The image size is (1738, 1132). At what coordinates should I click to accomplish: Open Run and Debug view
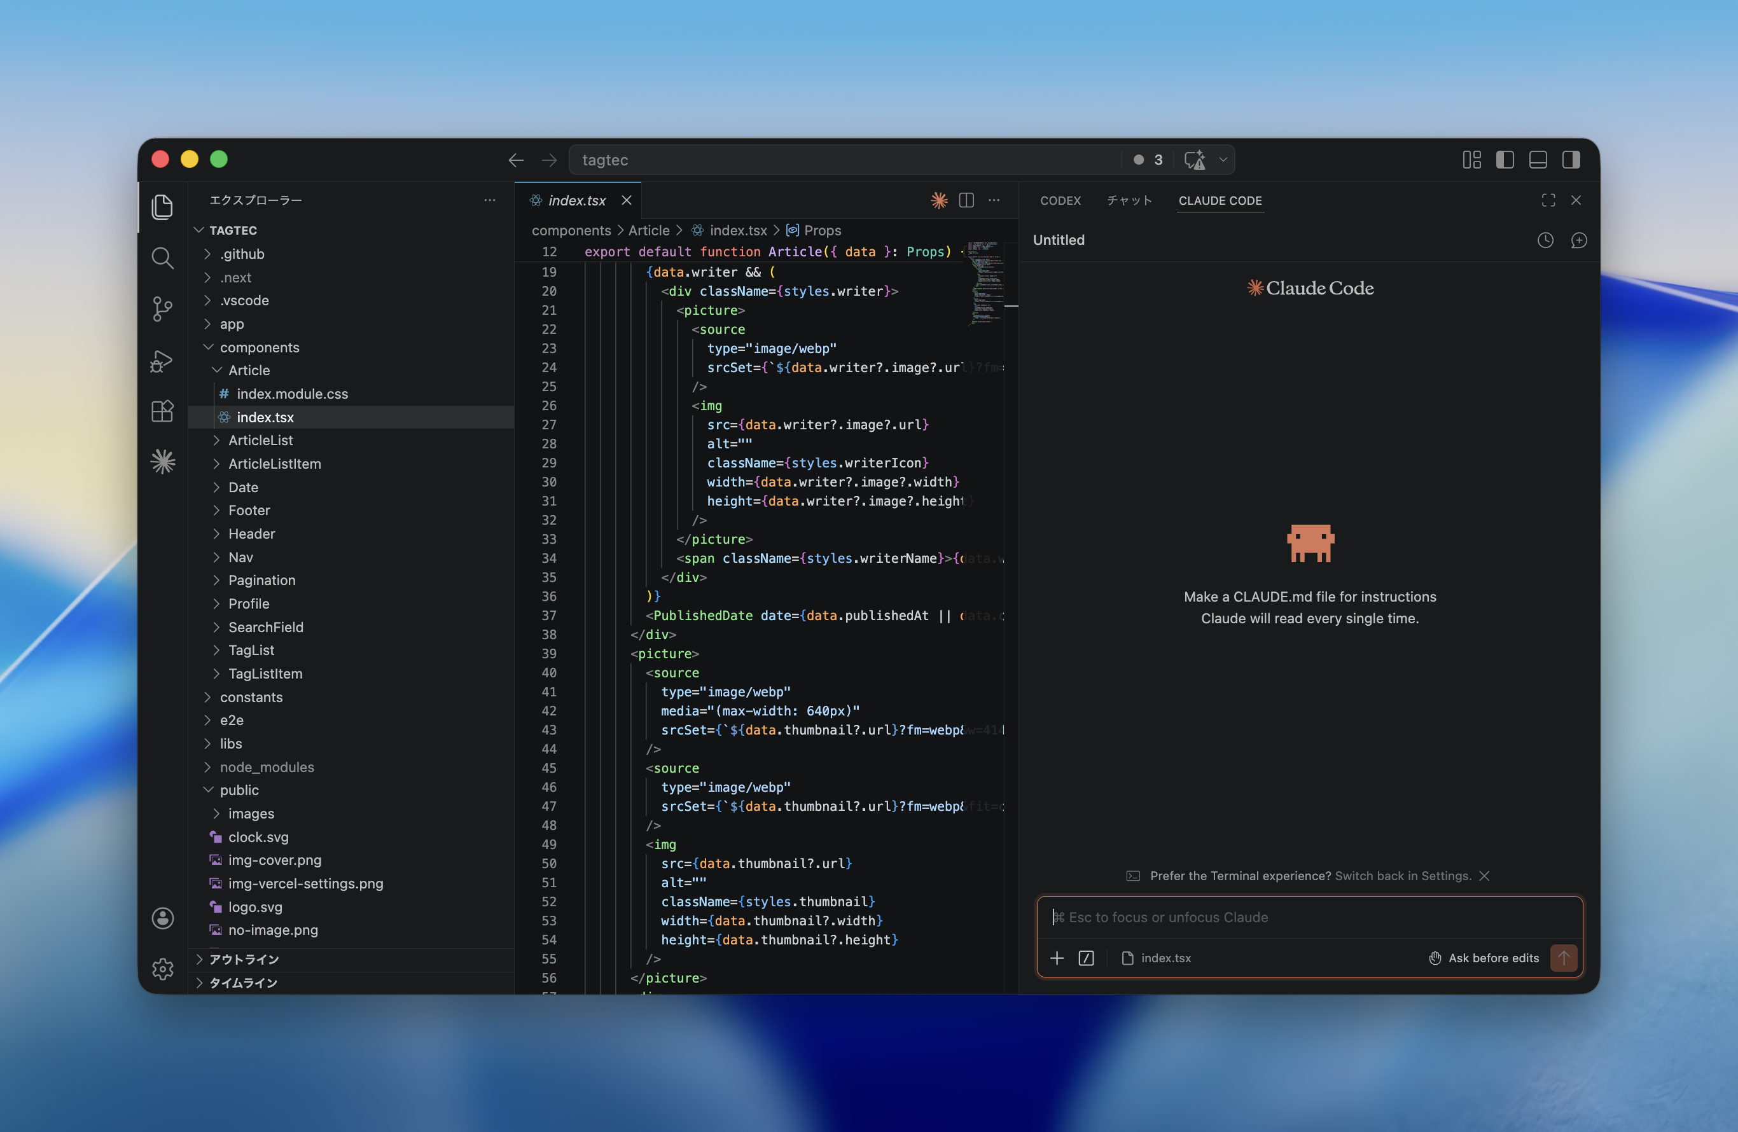tap(162, 361)
